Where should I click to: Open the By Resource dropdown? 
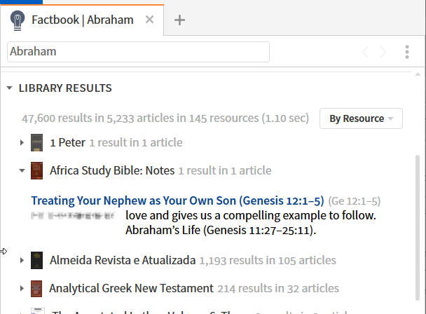coord(361,118)
